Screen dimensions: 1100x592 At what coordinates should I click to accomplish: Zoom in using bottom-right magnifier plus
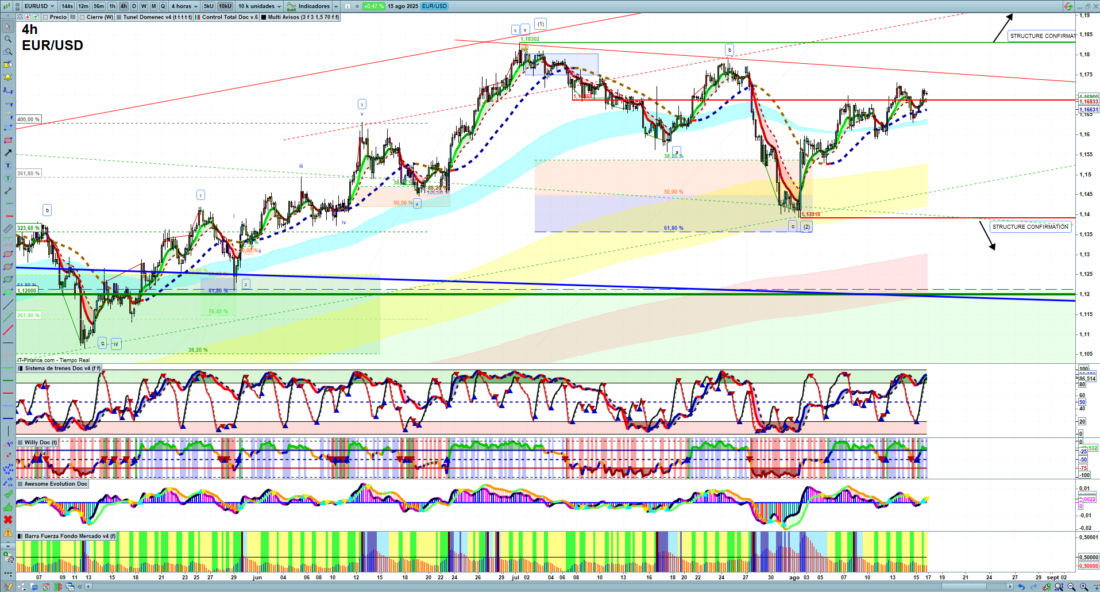tap(1084, 587)
